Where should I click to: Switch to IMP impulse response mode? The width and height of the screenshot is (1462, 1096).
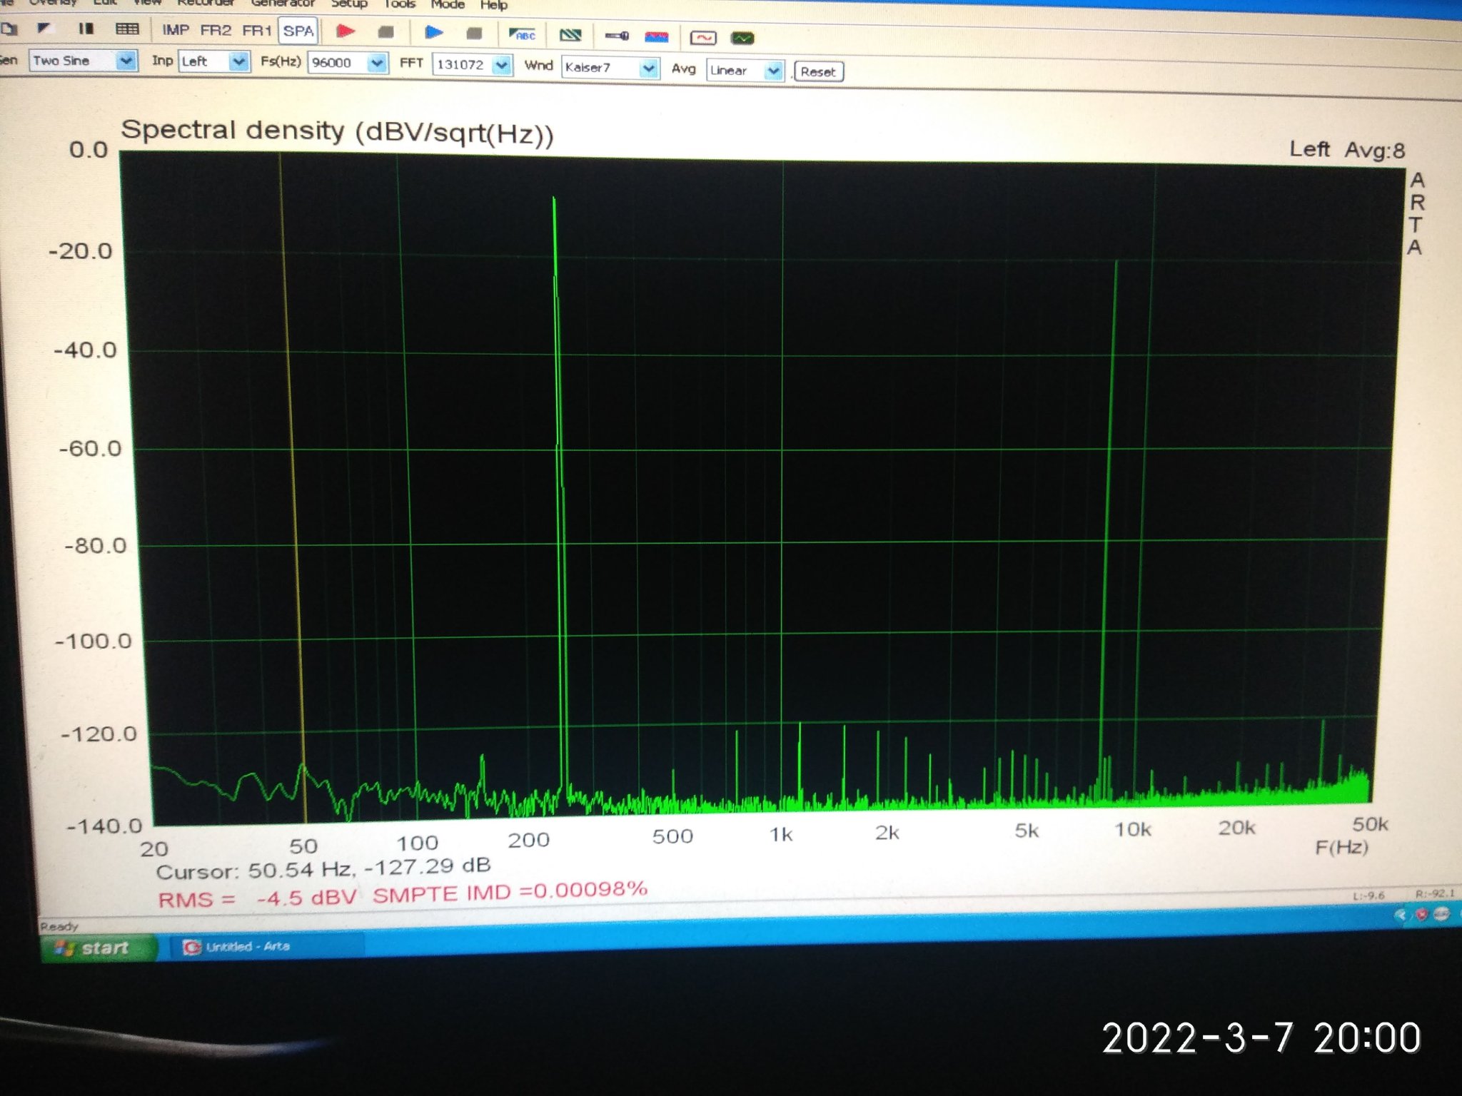[x=175, y=29]
